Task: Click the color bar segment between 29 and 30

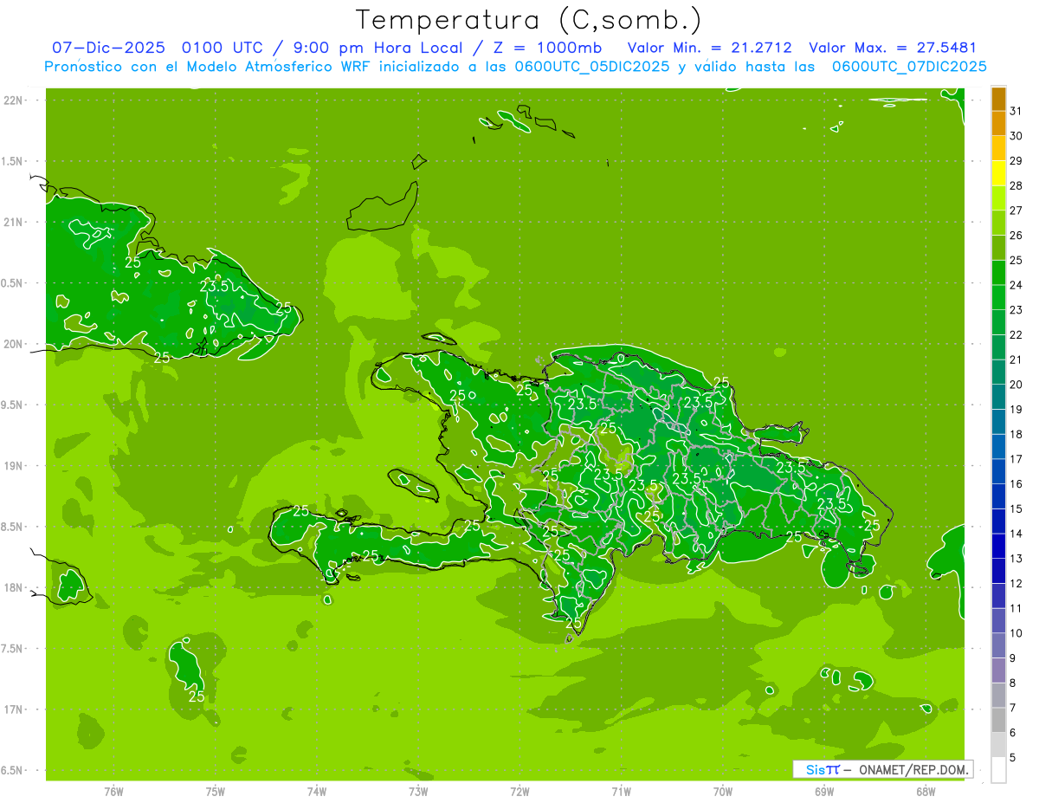Action: [x=998, y=148]
